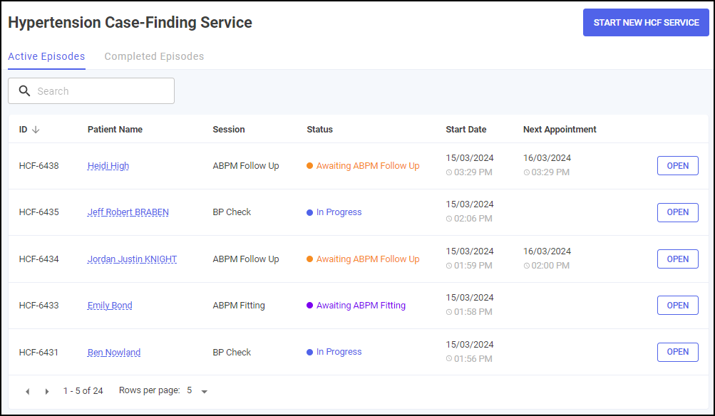Click the 1 - 5 of 24 page count
Viewport: 715px width, 416px height.
tap(83, 391)
